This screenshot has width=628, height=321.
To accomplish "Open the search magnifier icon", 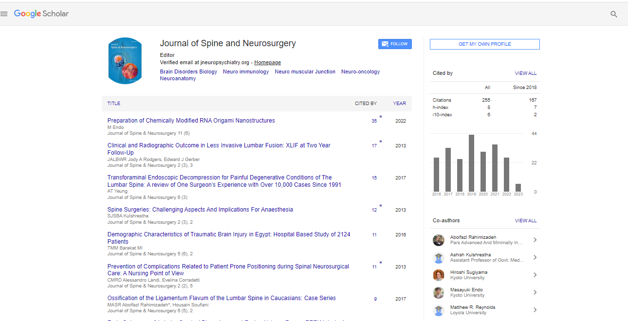I will pos(614,14).
